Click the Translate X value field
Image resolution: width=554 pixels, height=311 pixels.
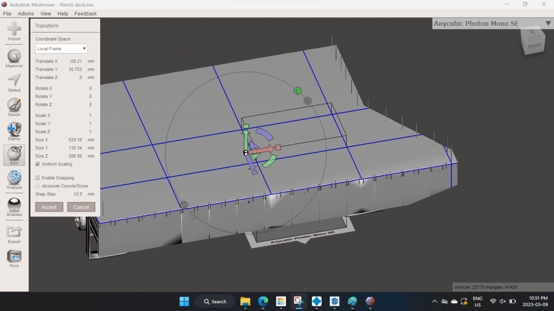(x=75, y=61)
